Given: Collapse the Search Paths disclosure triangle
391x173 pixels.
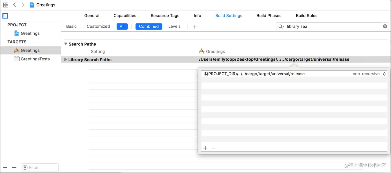Looking at the screenshot, I should 65,44.
